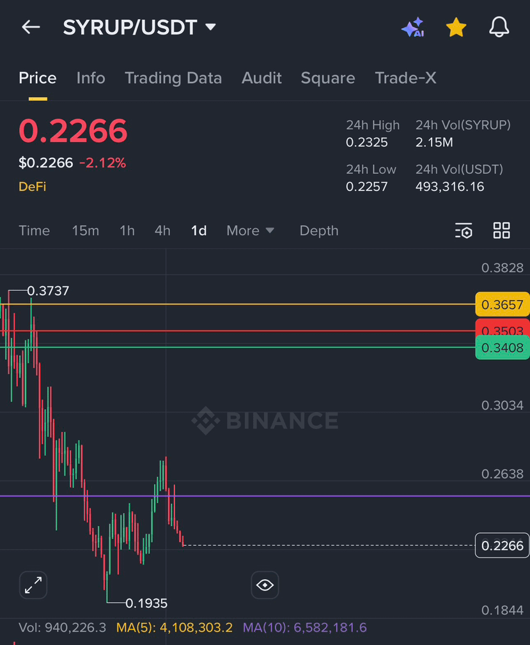Tap the current price 0.2266 axis label

(503, 546)
